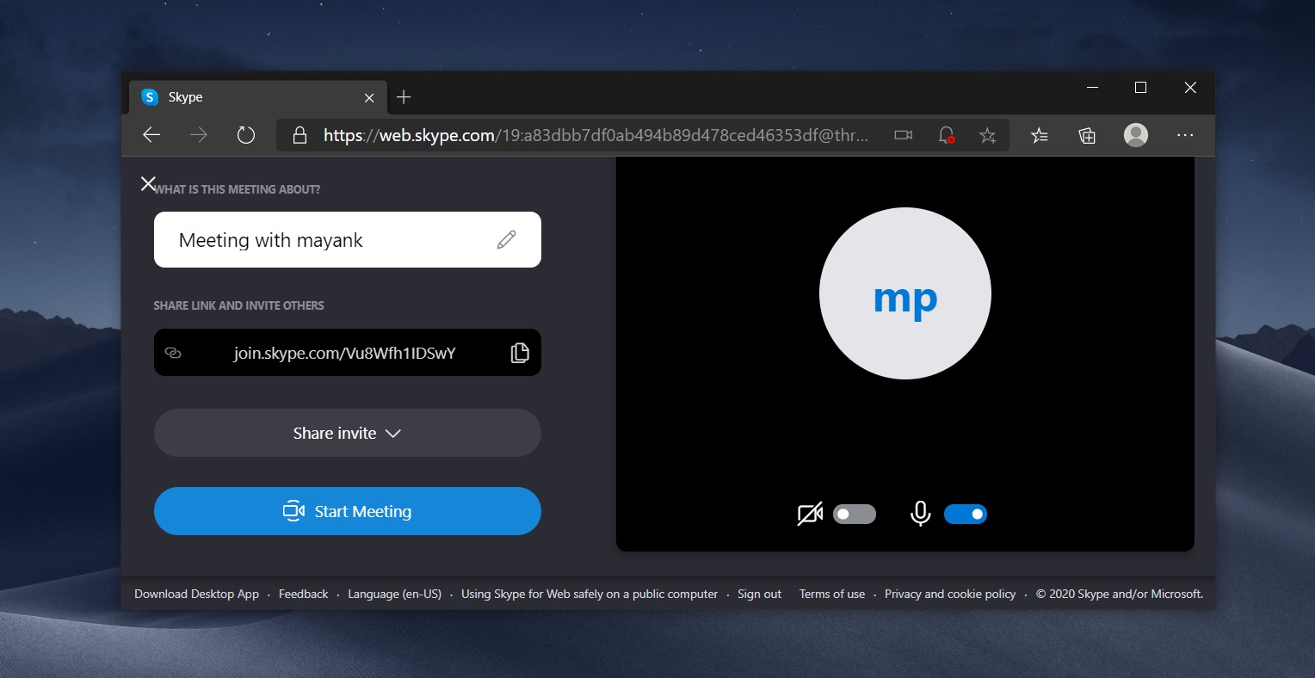Click the blocked notifications bell icon

point(946,135)
